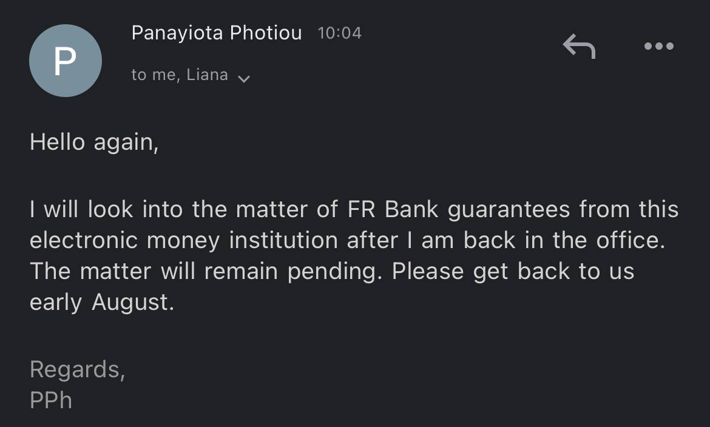Click the words 'early August' in the body

click(101, 303)
